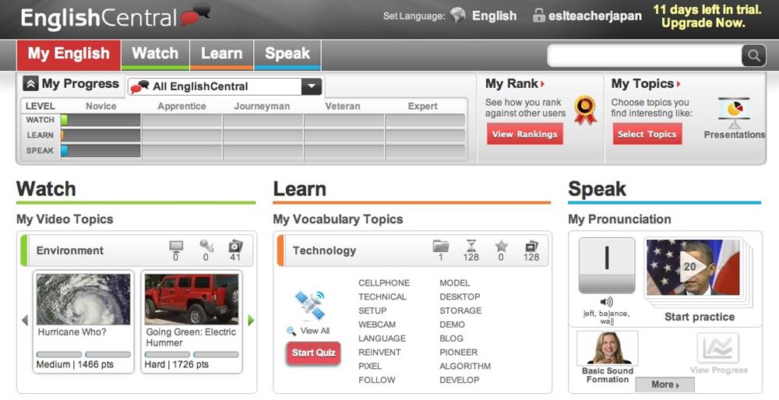Click the word REINVENT
The width and height of the screenshot is (779, 400).
click(x=379, y=353)
